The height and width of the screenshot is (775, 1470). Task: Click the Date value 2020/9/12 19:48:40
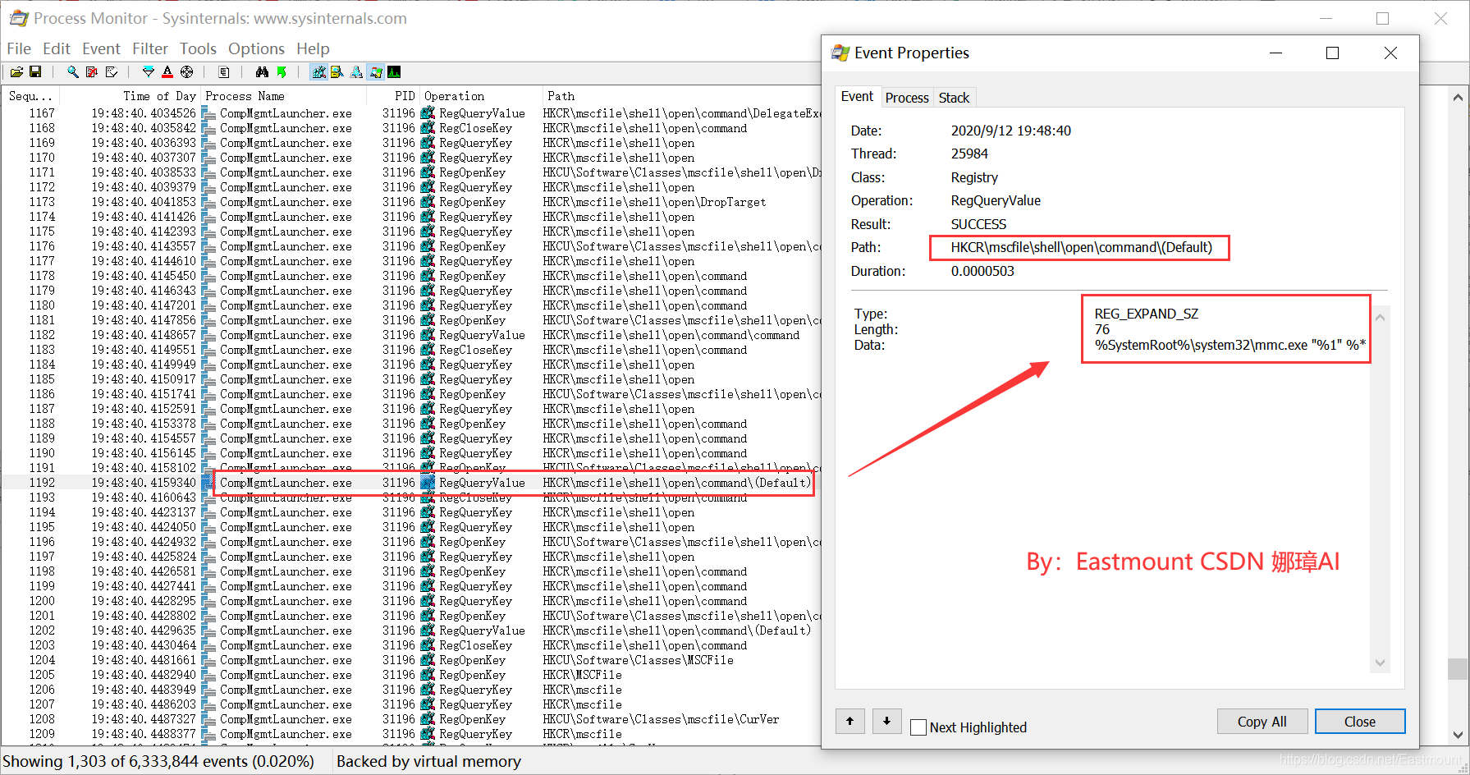click(1010, 131)
